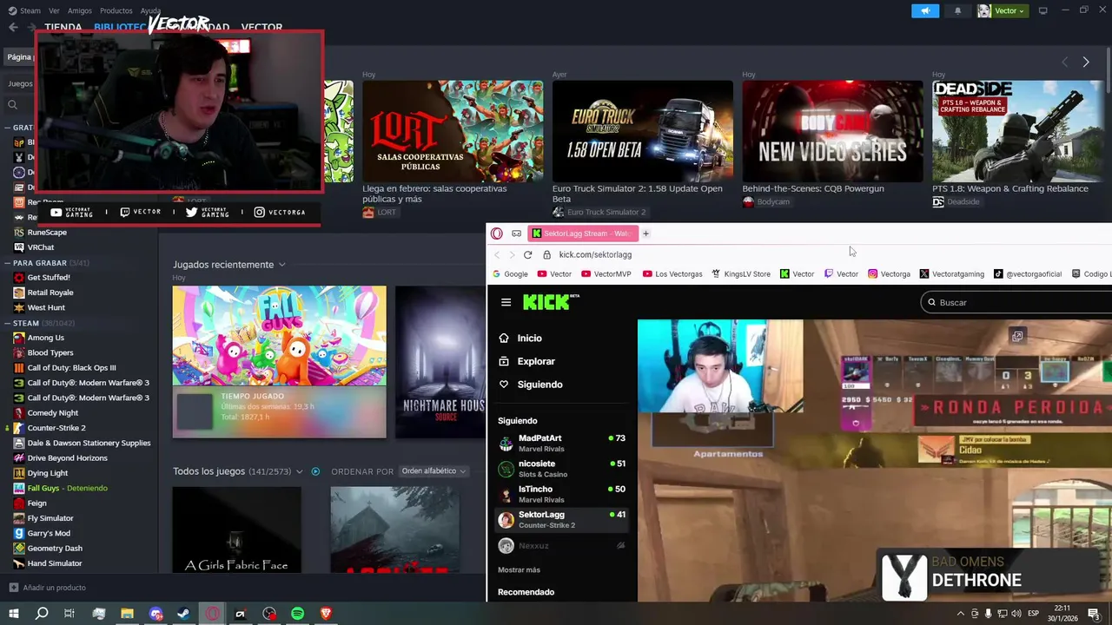The image size is (1112, 625).
Task: Open Google bookmark
Action: coord(509,274)
